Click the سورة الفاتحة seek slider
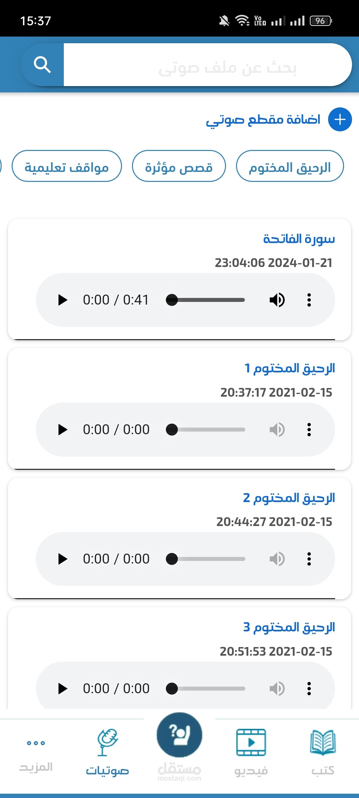359x798 pixels. pos(205,300)
